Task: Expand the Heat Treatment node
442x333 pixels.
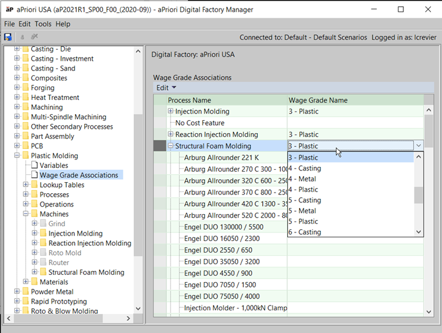Action: tap(17, 97)
